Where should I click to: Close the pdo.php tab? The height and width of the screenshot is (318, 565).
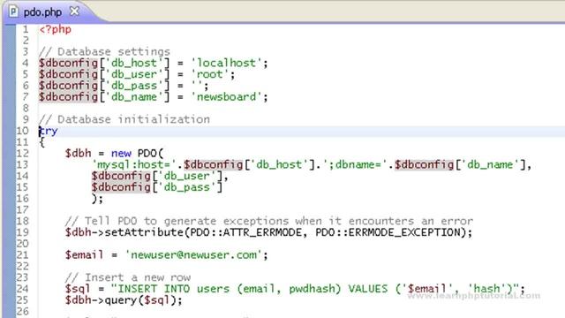(74, 11)
